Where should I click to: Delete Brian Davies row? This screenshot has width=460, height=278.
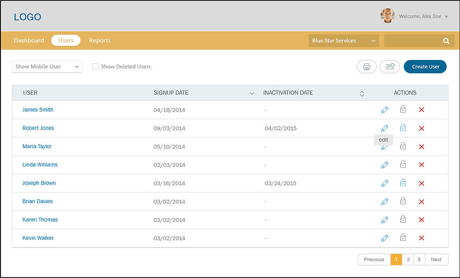(x=422, y=202)
